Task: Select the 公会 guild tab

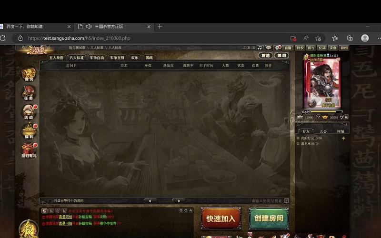Action: (x=323, y=131)
